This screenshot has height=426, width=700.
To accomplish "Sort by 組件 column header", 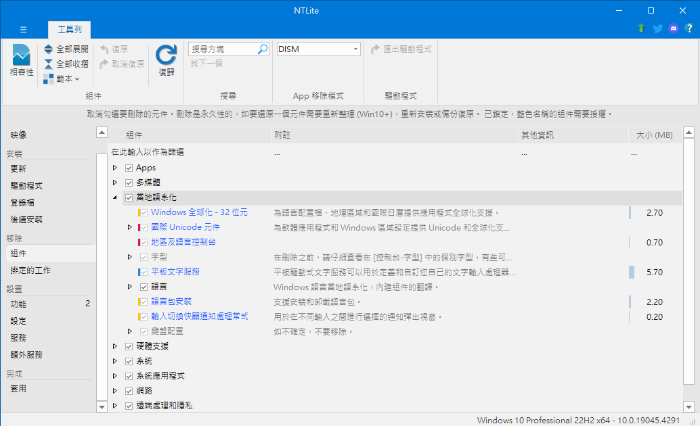I will click(x=190, y=135).
